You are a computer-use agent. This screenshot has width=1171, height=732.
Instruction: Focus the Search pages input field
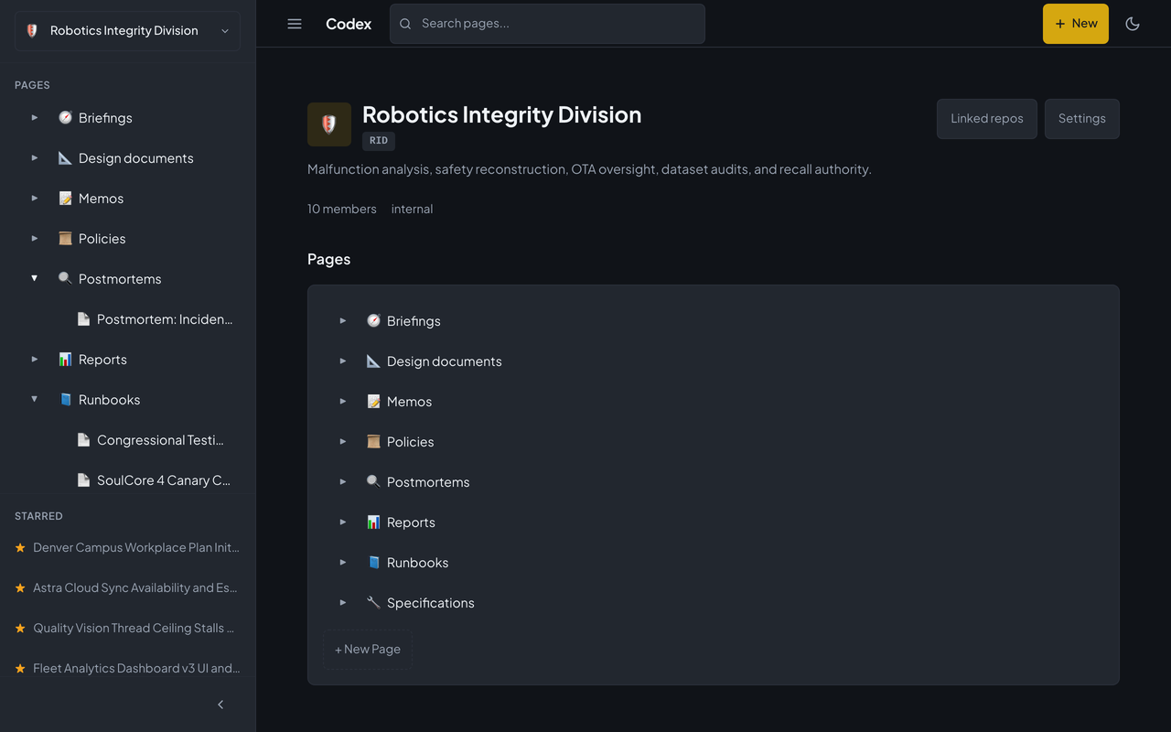pyautogui.click(x=547, y=24)
